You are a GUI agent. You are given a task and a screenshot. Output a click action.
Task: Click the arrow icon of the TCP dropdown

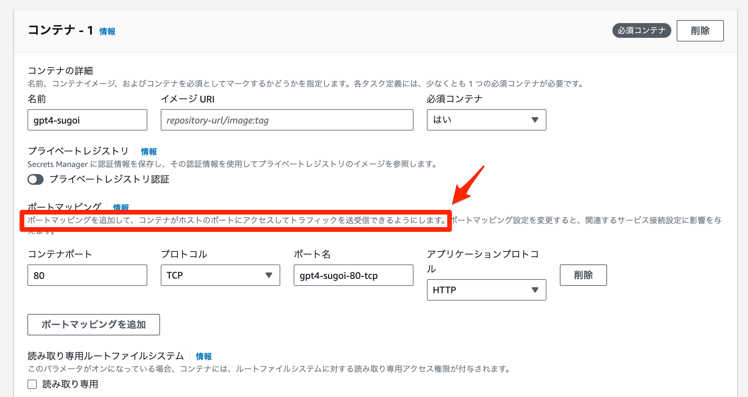pyautogui.click(x=269, y=275)
